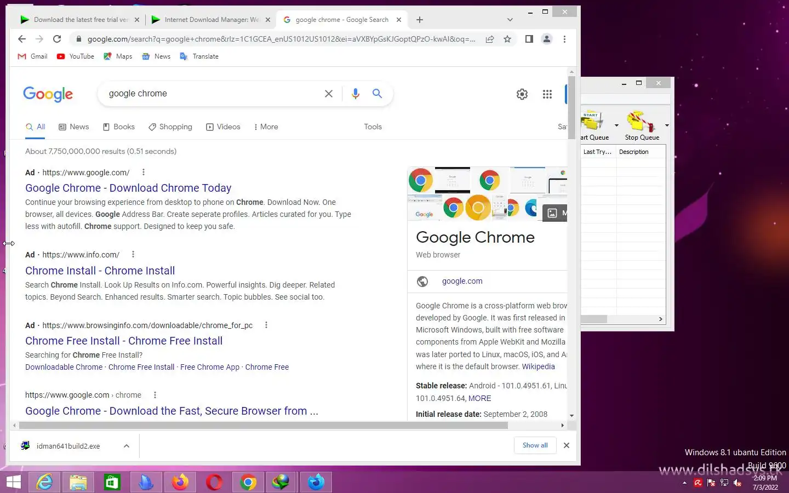
Task: Open the Chrome Install - Chrome Install ad
Action: pos(100,271)
